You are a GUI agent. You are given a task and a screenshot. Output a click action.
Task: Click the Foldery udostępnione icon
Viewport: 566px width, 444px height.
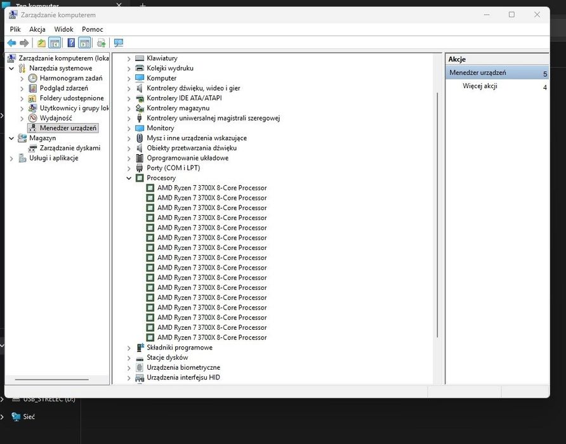click(x=33, y=98)
